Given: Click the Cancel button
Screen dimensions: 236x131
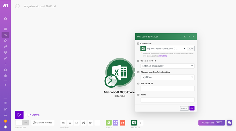Looking at the screenshot, I should pos(184,108).
